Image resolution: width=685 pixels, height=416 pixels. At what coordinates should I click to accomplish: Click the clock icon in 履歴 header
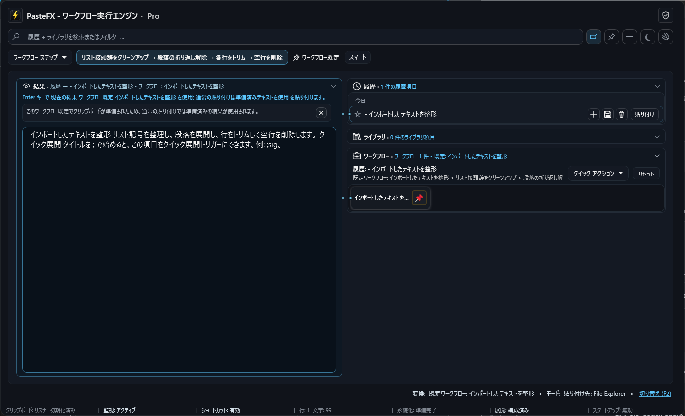click(357, 86)
